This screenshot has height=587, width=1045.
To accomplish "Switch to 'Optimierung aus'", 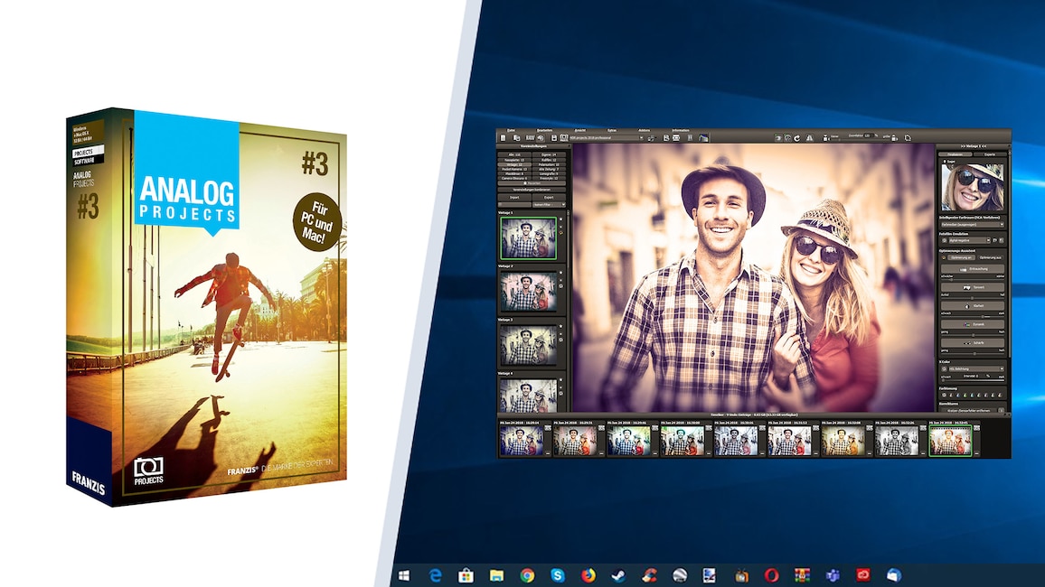I will click(991, 257).
